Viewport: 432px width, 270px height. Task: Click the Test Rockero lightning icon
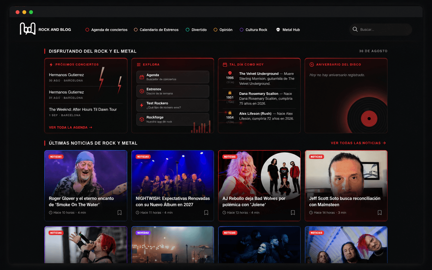click(x=142, y=105)
